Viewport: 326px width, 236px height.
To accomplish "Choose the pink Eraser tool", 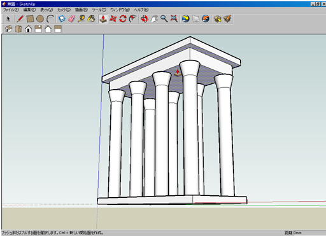I will 72,19.
